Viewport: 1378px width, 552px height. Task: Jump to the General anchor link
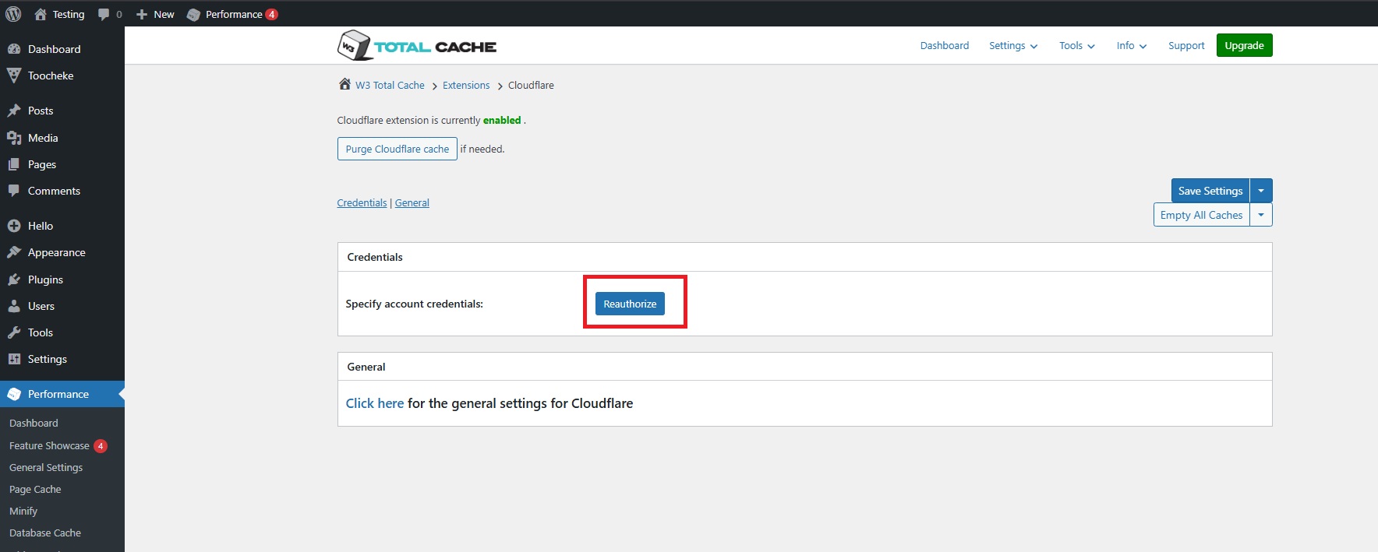(412, 202)
